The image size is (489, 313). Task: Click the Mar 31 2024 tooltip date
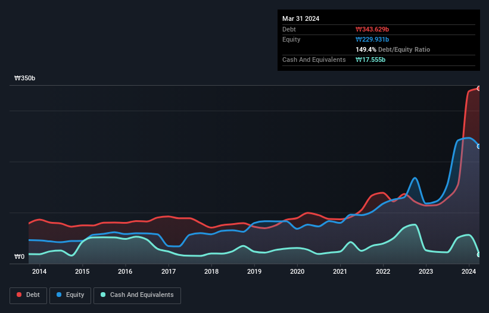(x=301, y=18)
